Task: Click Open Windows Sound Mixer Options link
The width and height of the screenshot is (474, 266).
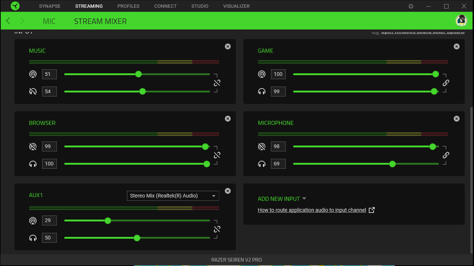Action: pos(423,32)
